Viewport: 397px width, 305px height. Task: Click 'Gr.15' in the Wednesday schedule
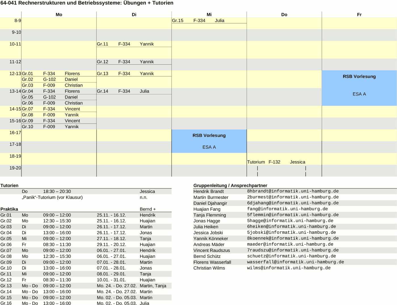[x=178, y=20]
